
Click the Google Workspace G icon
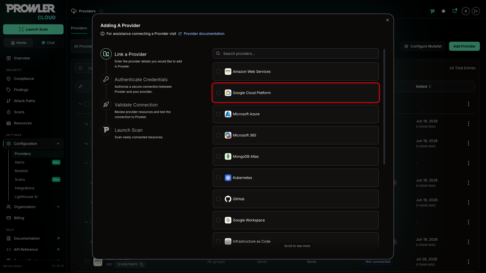(x=228, y=220)
